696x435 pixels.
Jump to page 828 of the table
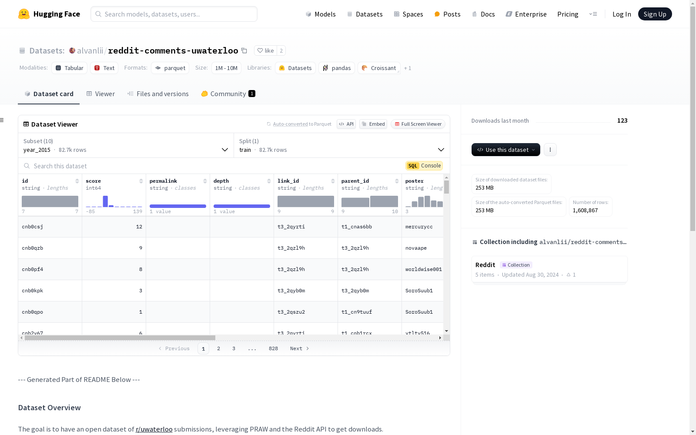[273, 348]
